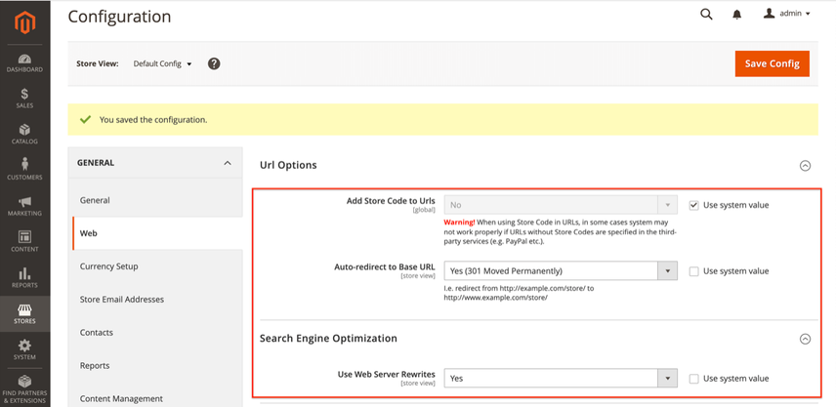
Task: Open the notifications bell icon
Action: pos(737,15)
